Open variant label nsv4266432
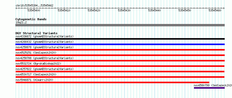The image size is (232, 98). (45, 42)
